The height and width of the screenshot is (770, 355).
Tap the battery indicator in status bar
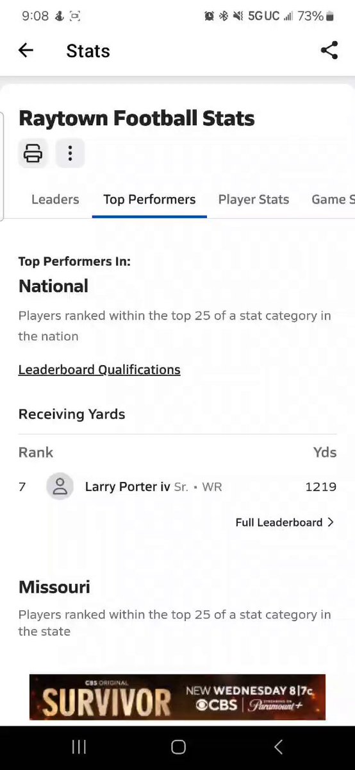coord(329,16)
